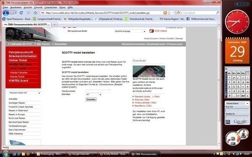This screenshot has width=252, height=157.
Task: Click the RSS feed icon in address bar
Action: point(165,13)
